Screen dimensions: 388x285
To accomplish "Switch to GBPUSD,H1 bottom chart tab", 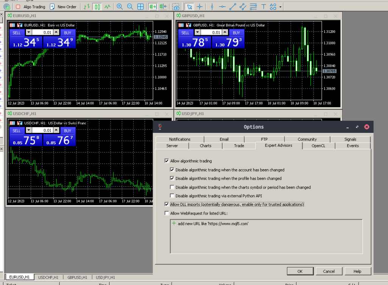I will (x=77, y=277).
